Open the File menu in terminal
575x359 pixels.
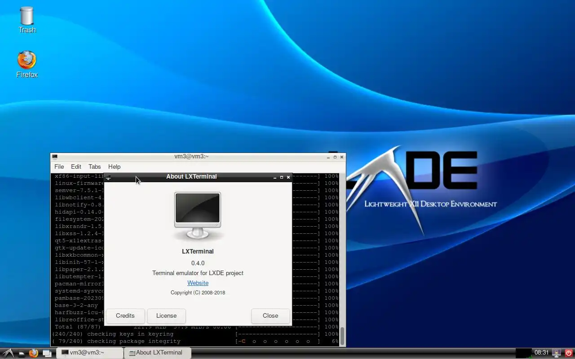(x=59, y=166)
